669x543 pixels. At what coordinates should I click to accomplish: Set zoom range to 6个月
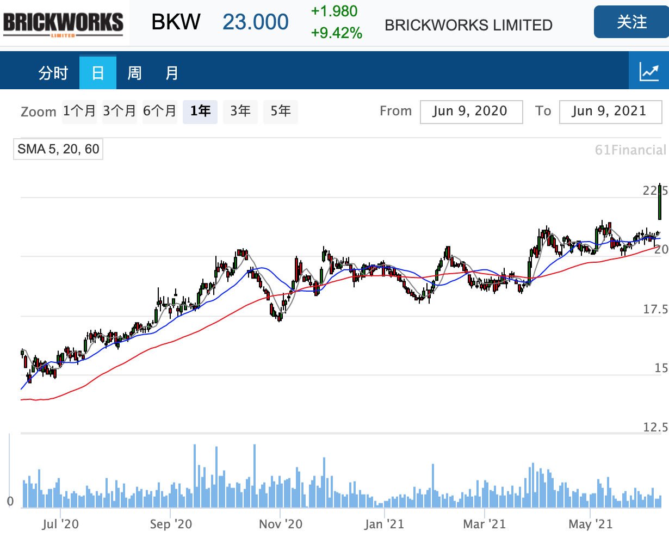pyautogui.click(x=160, y=111)
